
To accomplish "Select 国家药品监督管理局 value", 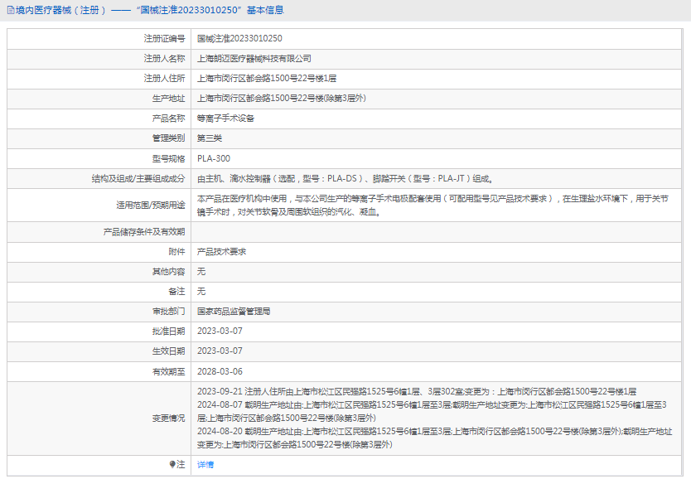I will coord(234,312).
